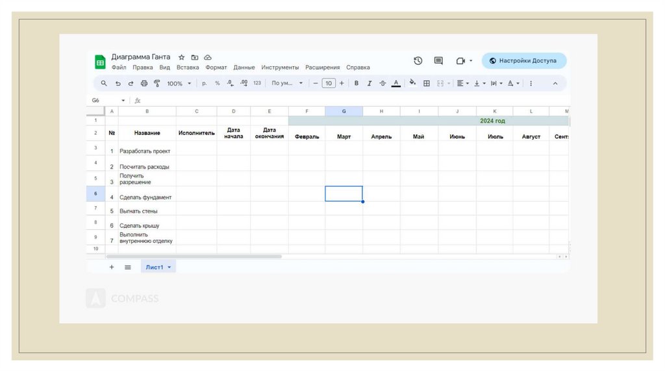Click the horizontal scrollbar thumb
The image size is (665, 372).
[x=194, y=257]
